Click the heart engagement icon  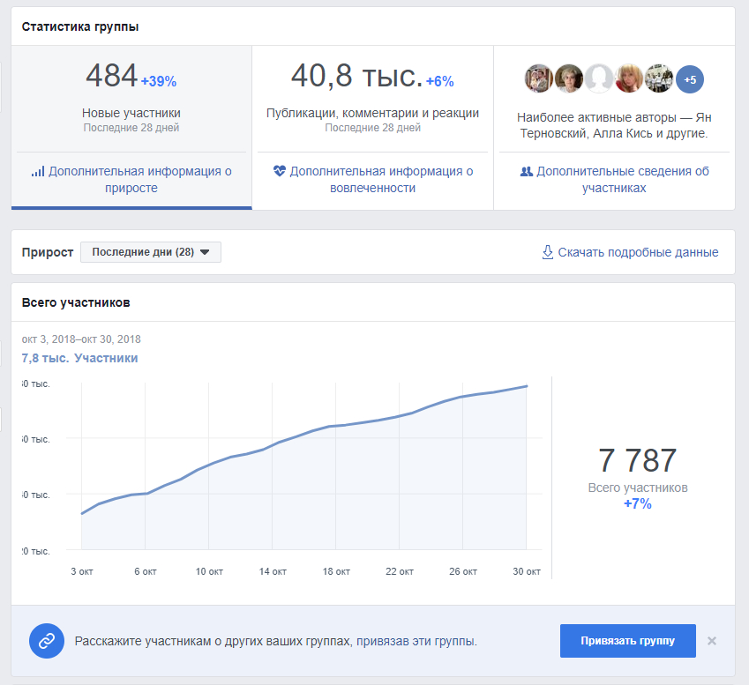click(x=280, y=170)
